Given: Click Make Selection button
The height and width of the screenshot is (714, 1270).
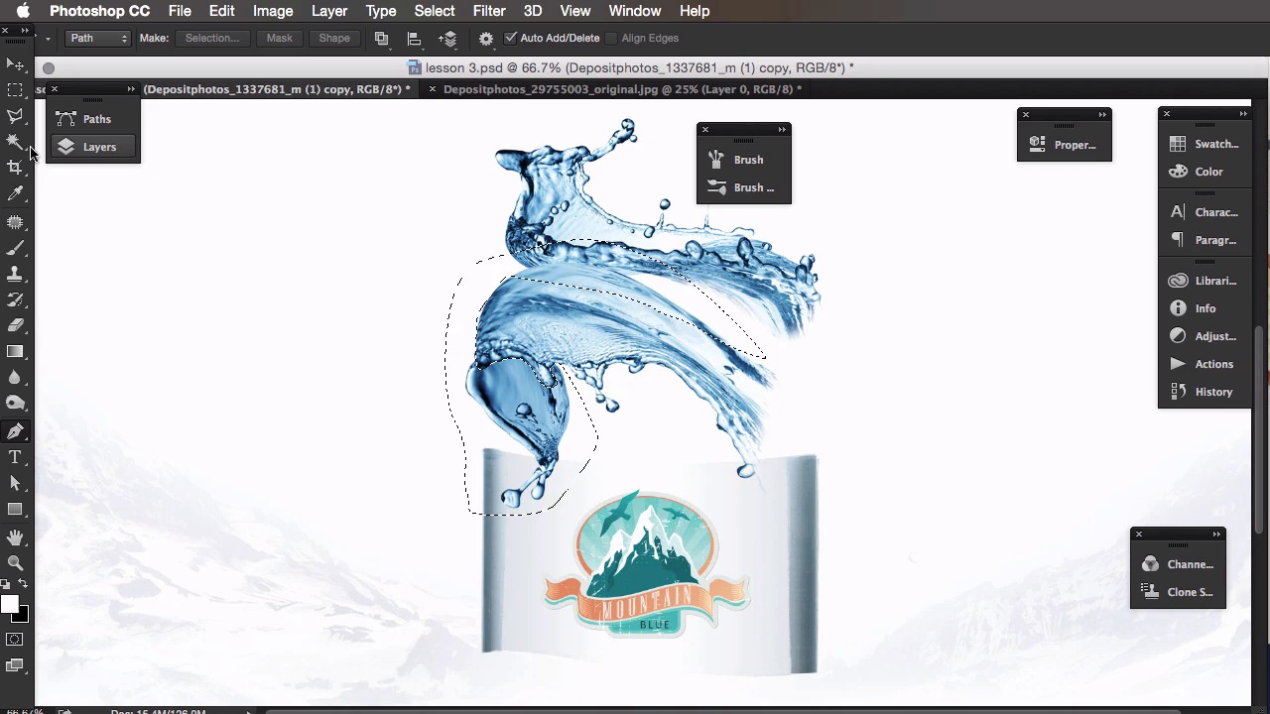Looking at the screenshot, I should [212, 38].
